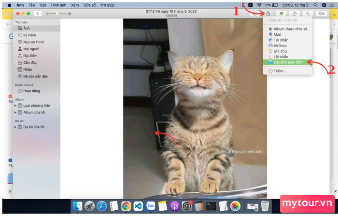Screen dimensions: 338x217
Task: Click the Photos app icon in Dock
Action: (236, 206)
